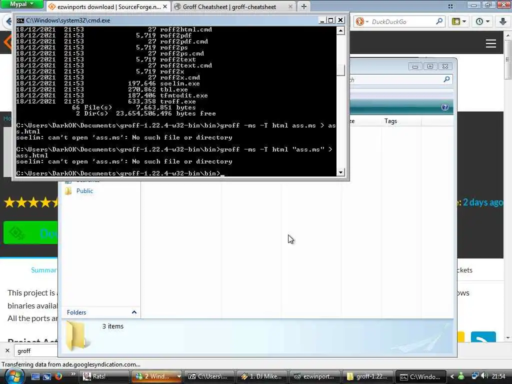
Task: Click Switch between windows quick launch icon
Action: coord(46,376)
